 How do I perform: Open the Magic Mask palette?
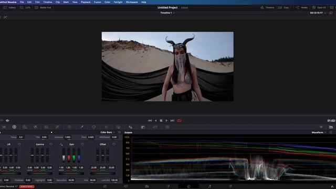pos(118,127)
